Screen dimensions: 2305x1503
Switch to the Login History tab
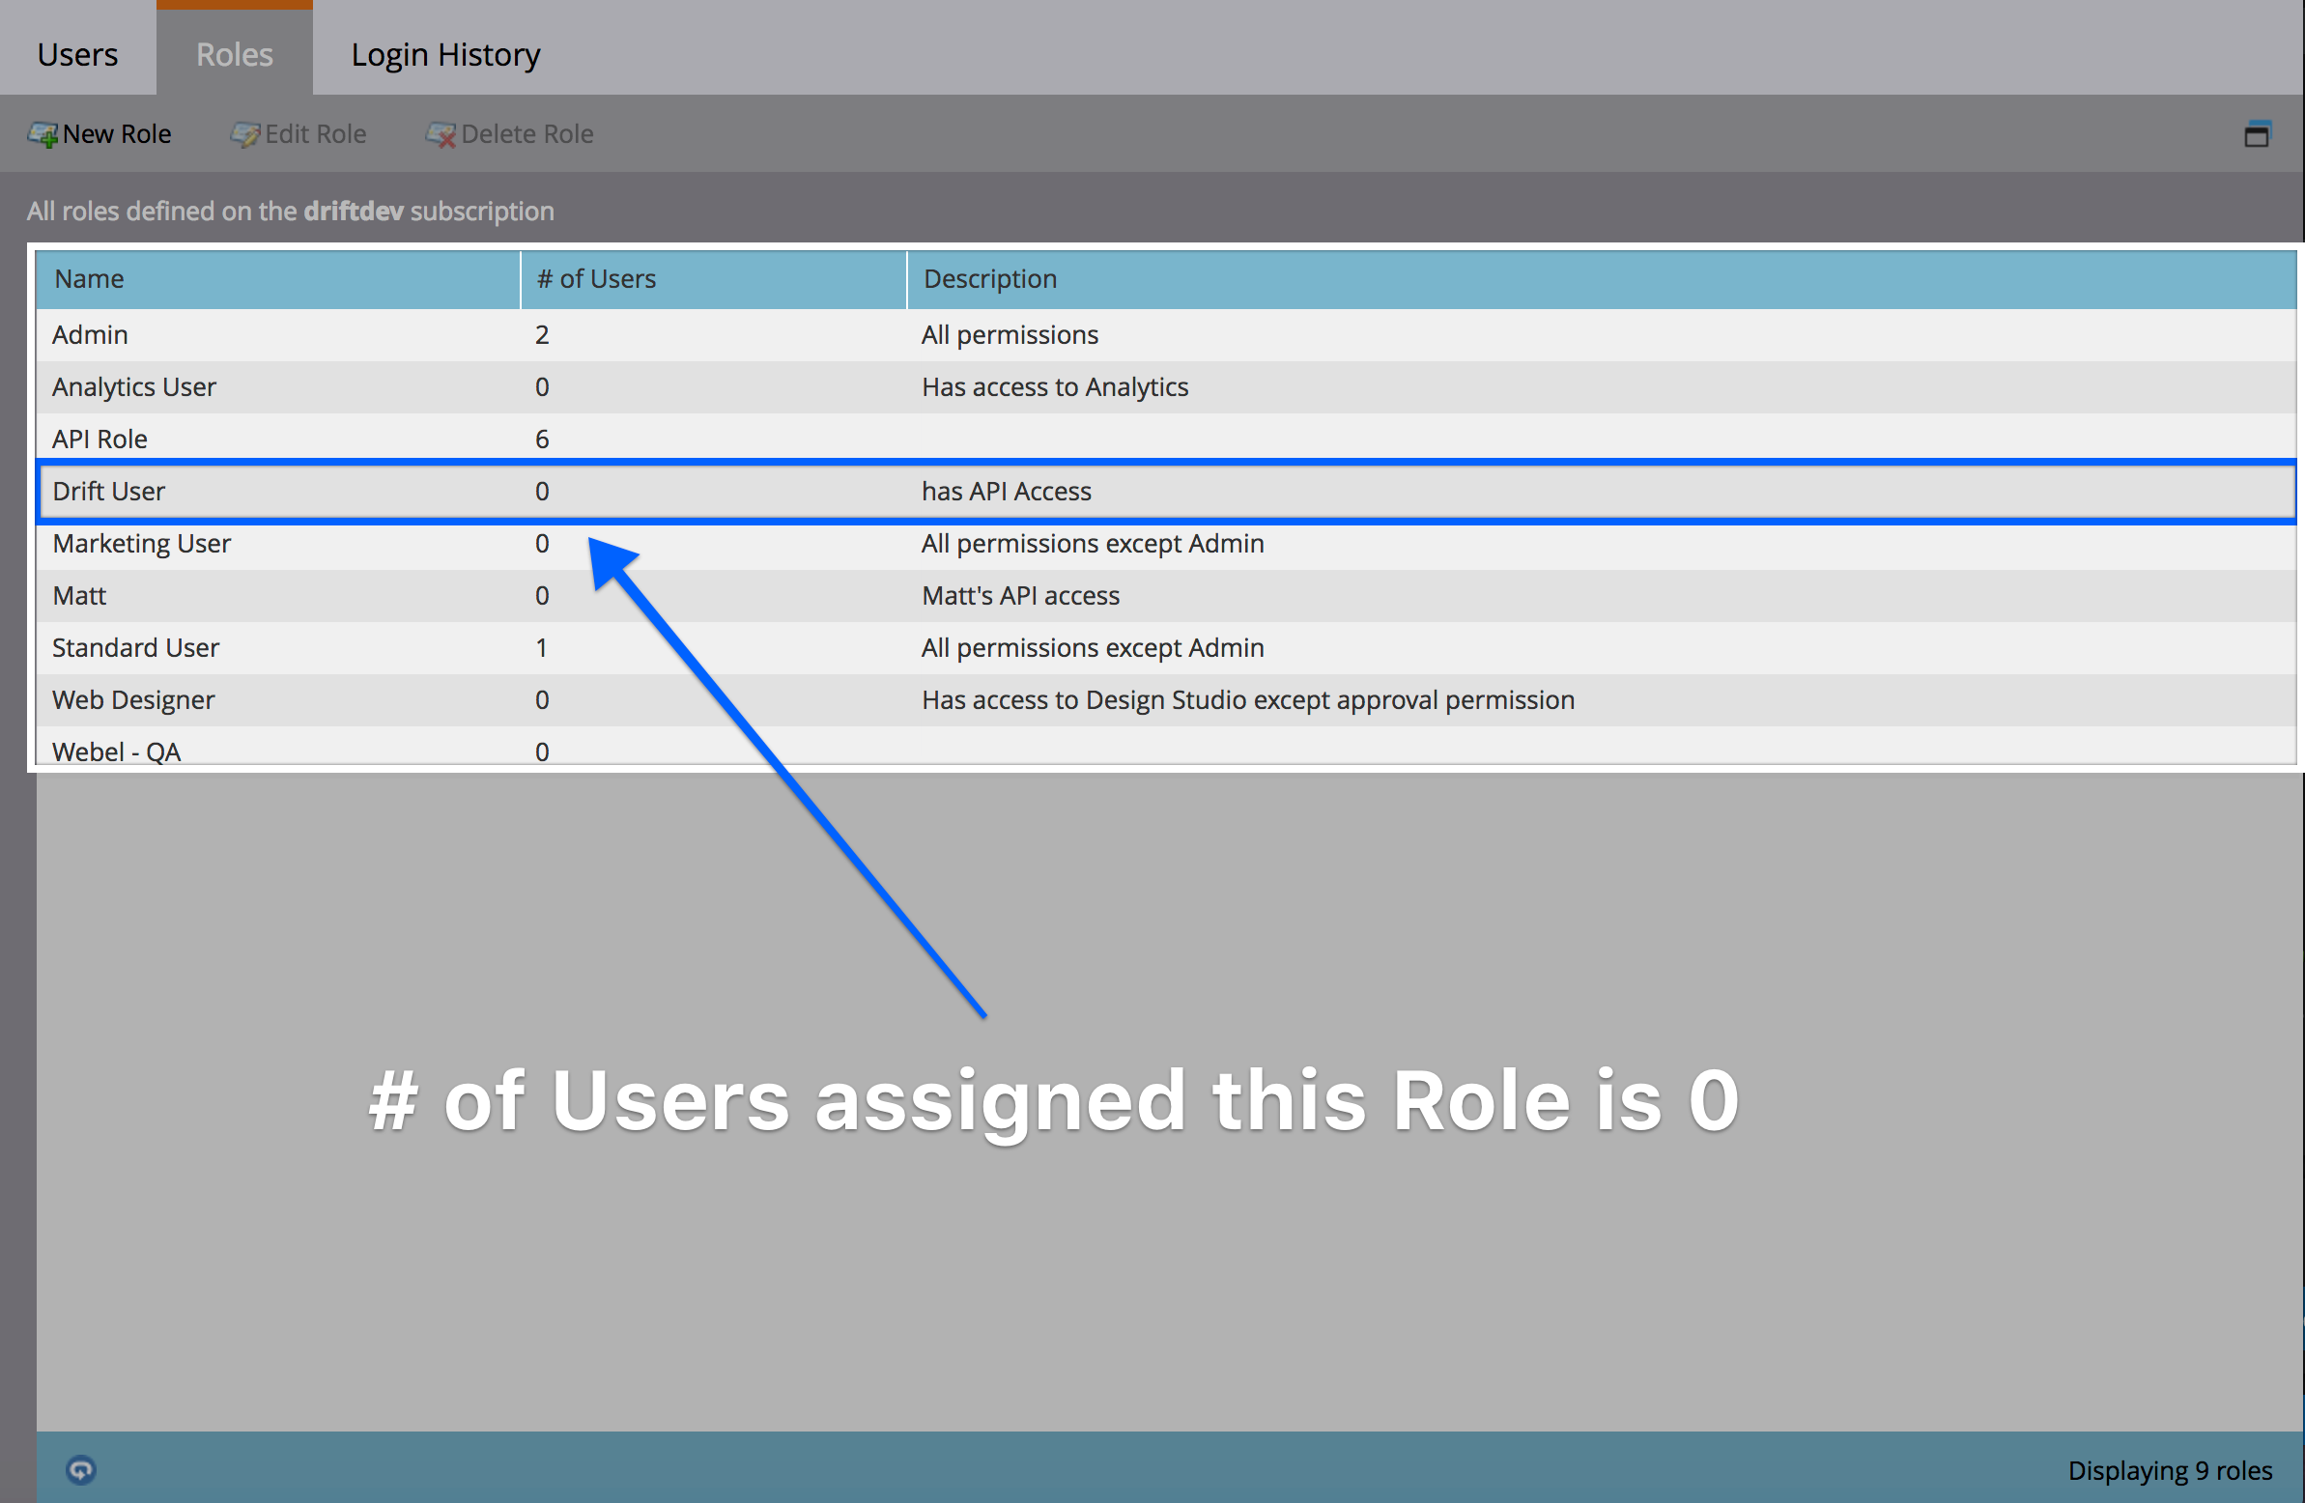(x=445, y=53)
